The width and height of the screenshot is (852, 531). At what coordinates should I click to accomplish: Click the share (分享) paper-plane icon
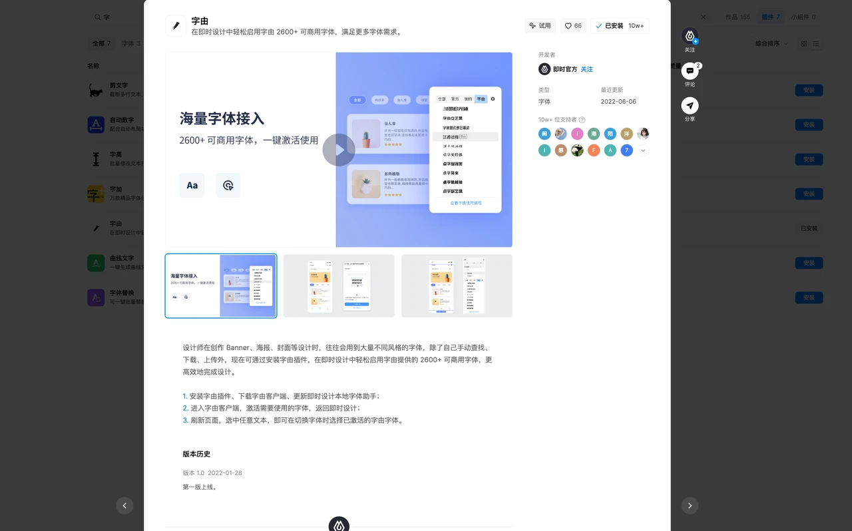pyautogui.click(x=690, y=106)
